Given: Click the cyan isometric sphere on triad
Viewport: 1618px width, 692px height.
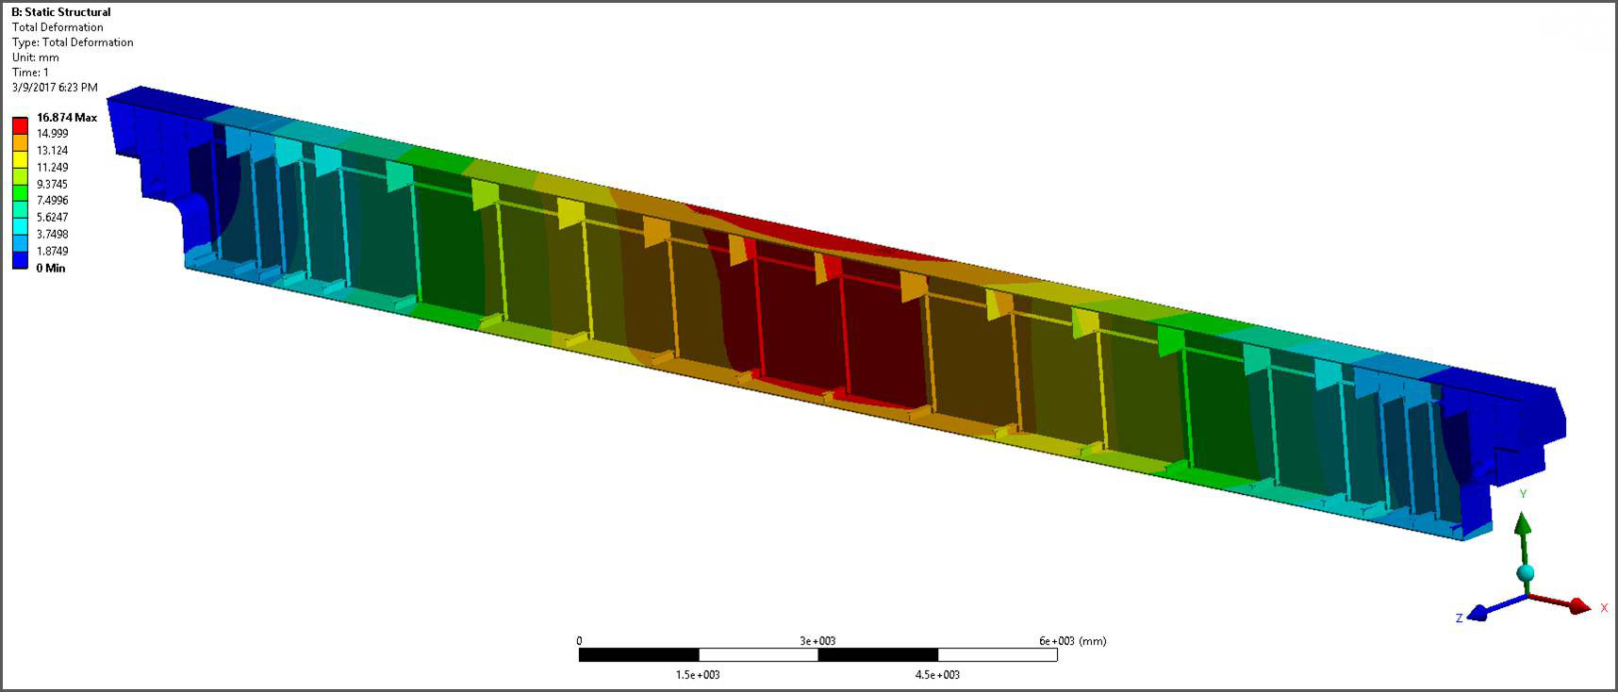Looking at the screenshot, I should click(1525, 573).
